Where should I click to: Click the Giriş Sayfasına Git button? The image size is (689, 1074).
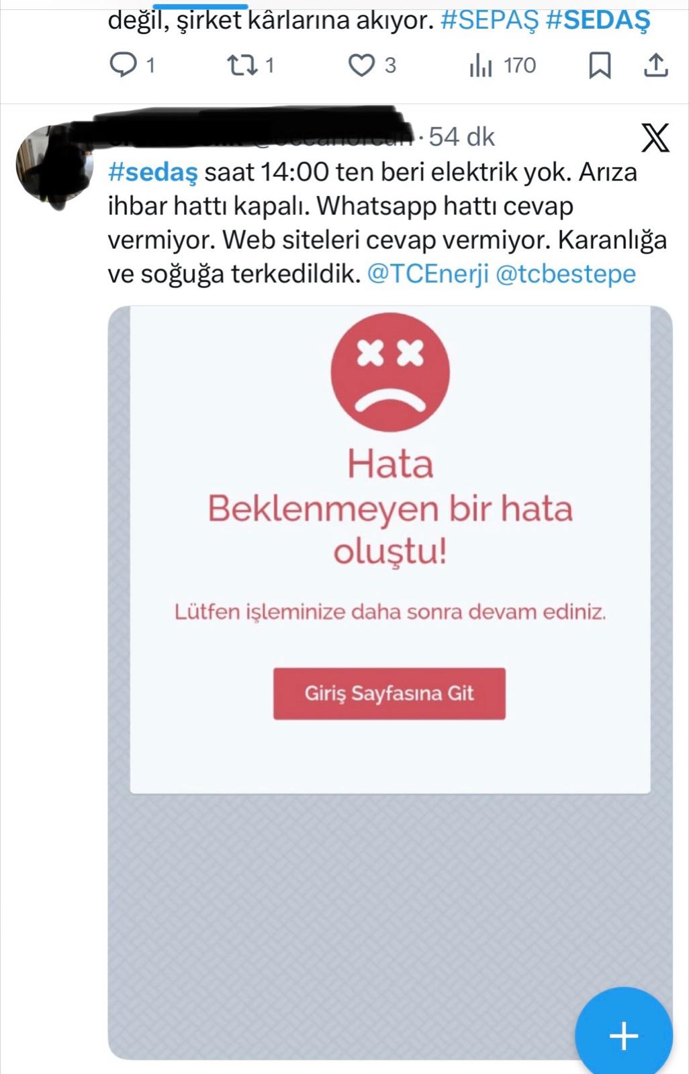389,693
